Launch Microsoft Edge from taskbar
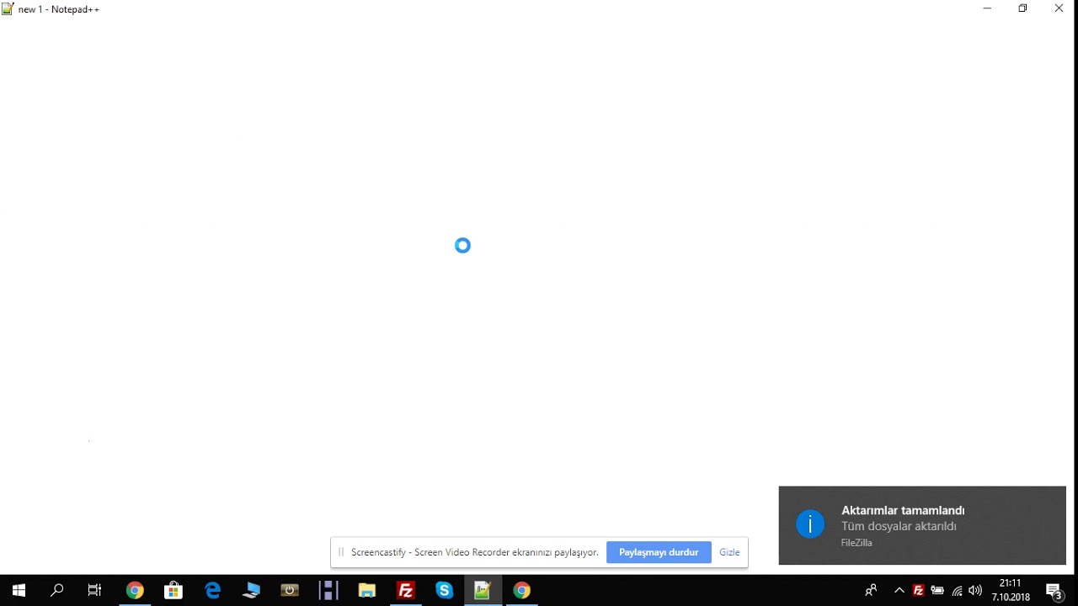Viewport: 1078px width, 606px height. pos(212,590)
